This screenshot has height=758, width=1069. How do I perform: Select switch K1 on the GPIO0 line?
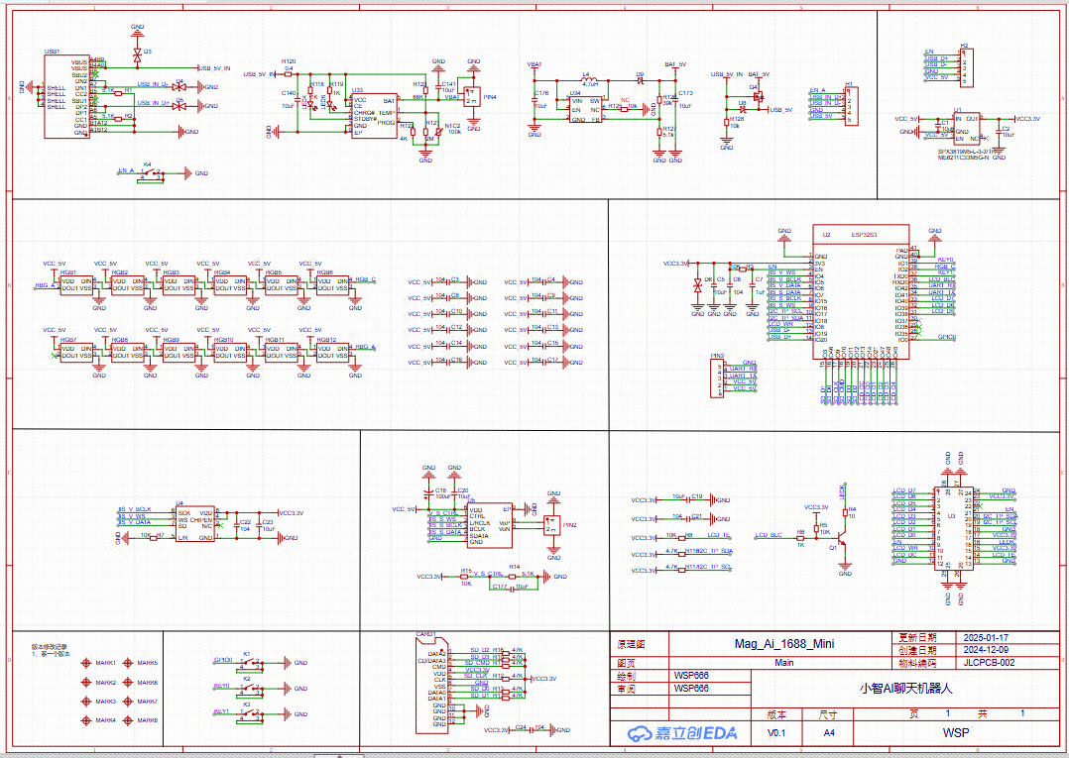click(x=252, y=663)
